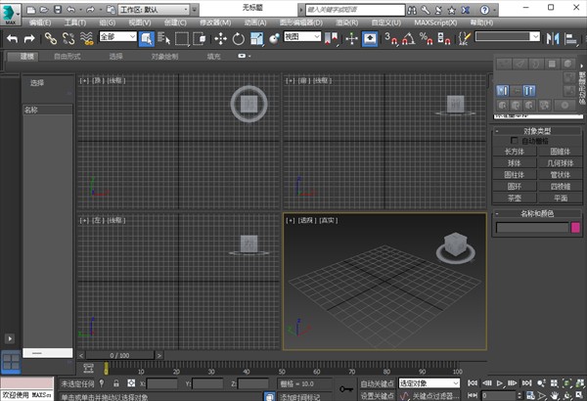Open the 全部 selection filter dropdown
The image size is (587, 401).
pyautogui.click(x=116, y=37)
